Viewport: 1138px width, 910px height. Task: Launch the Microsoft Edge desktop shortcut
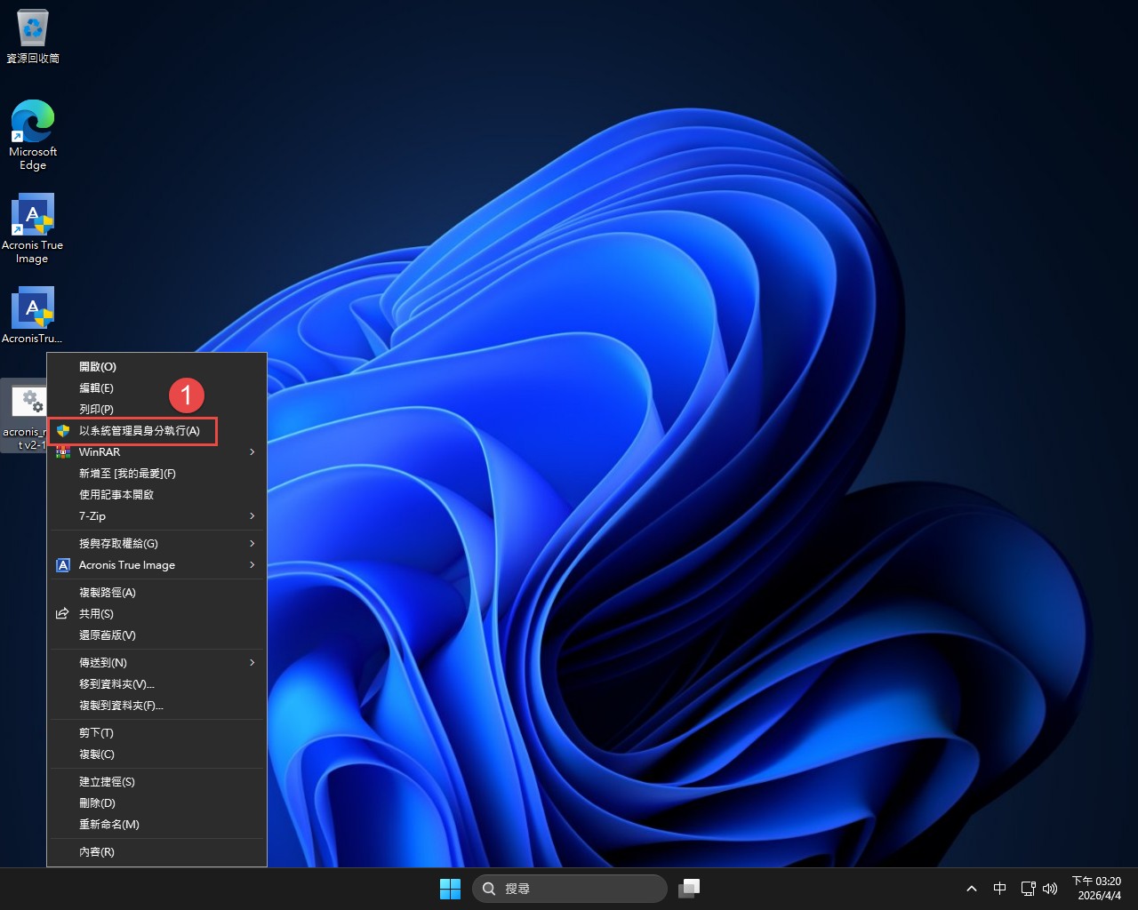33,123
